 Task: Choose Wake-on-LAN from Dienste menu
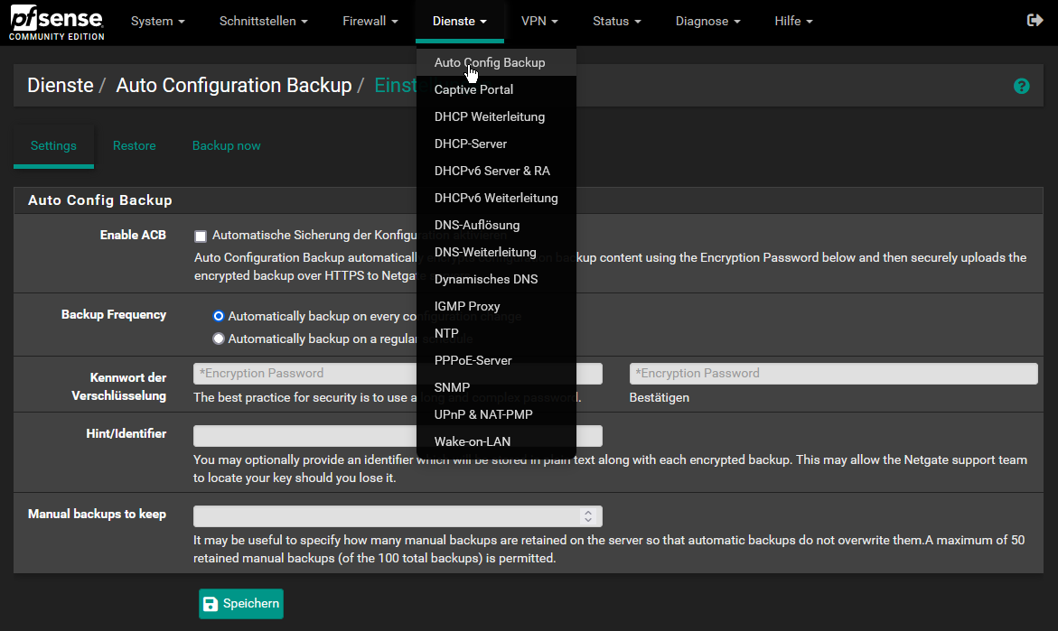496,441
